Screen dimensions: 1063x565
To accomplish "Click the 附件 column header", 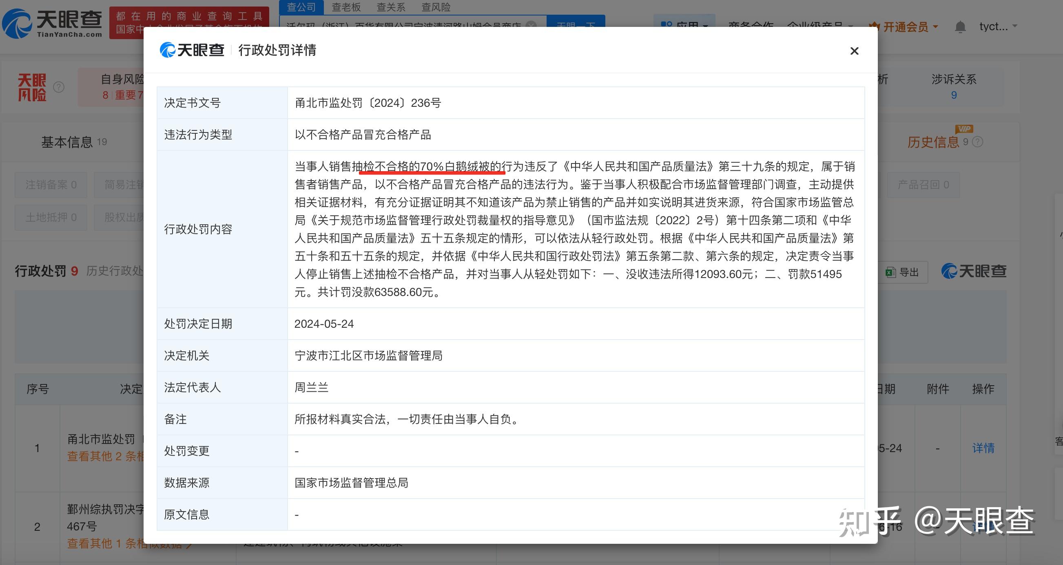I will coord(937,389).
